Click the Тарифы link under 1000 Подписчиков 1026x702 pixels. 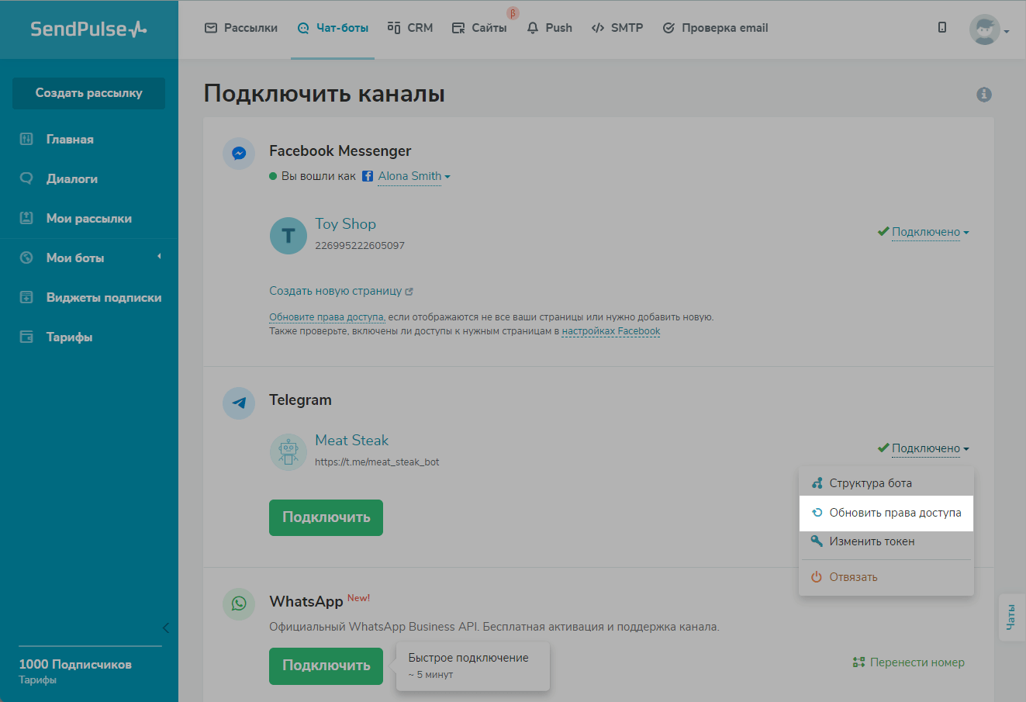point(38,680)
